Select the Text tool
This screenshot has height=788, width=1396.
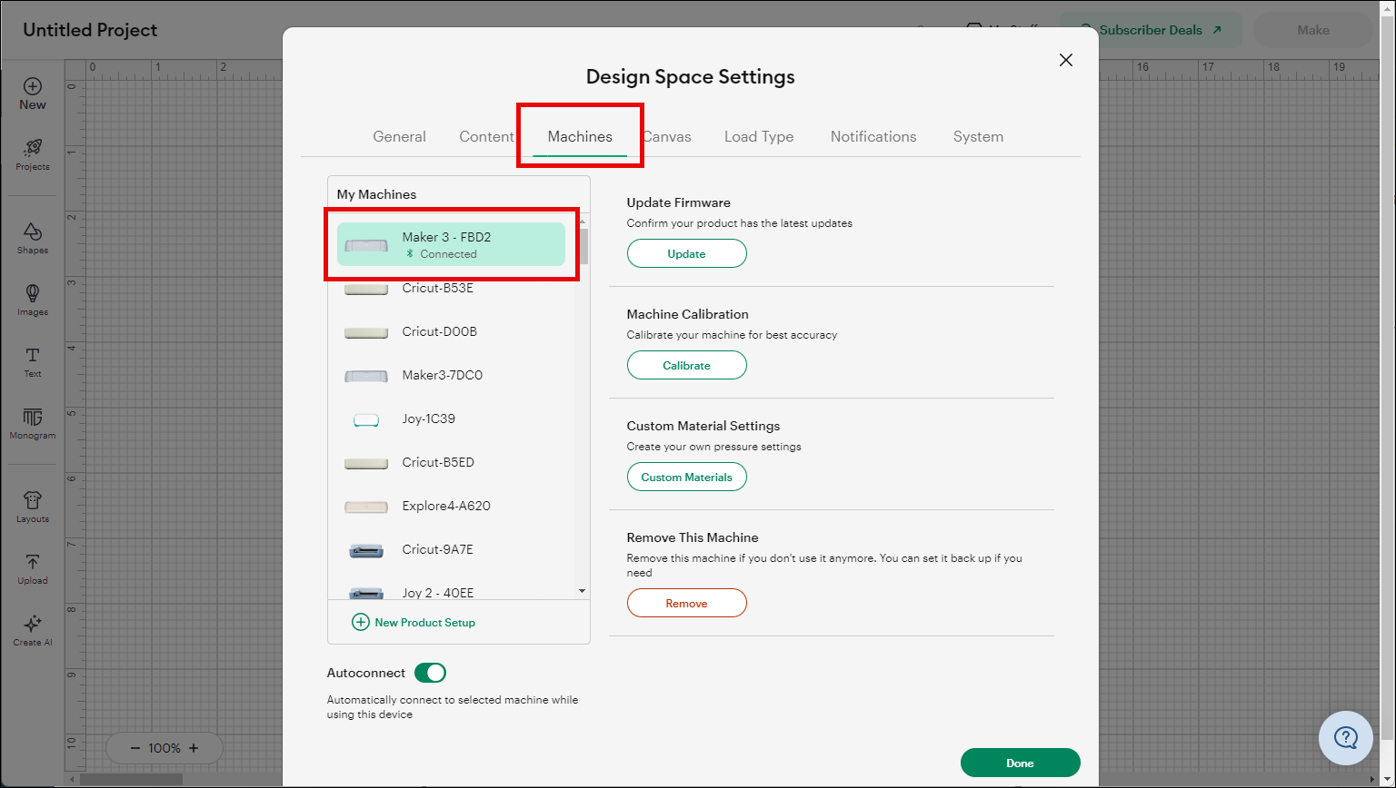[32, 356]
